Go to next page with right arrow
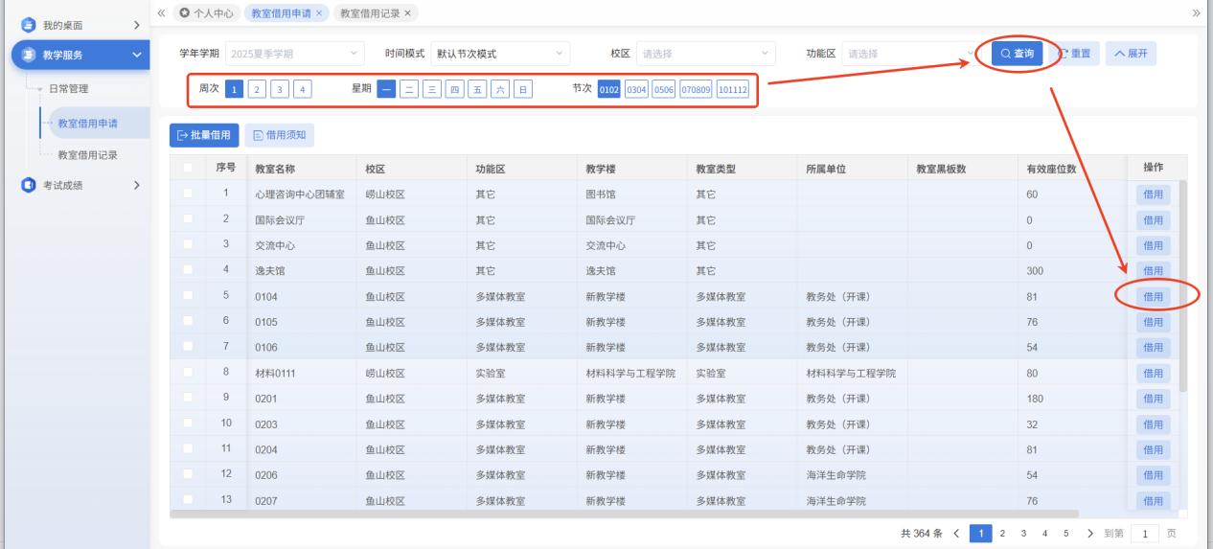The width and height of the screenshot is (1213, 549). [1087, 534]
